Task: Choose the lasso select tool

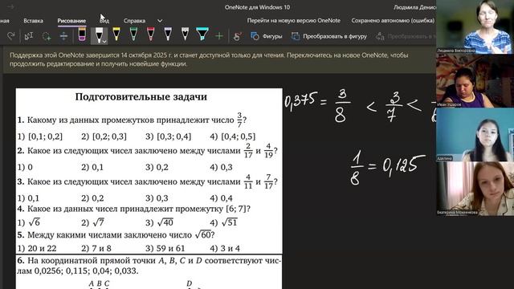Action: coord(47,36)
